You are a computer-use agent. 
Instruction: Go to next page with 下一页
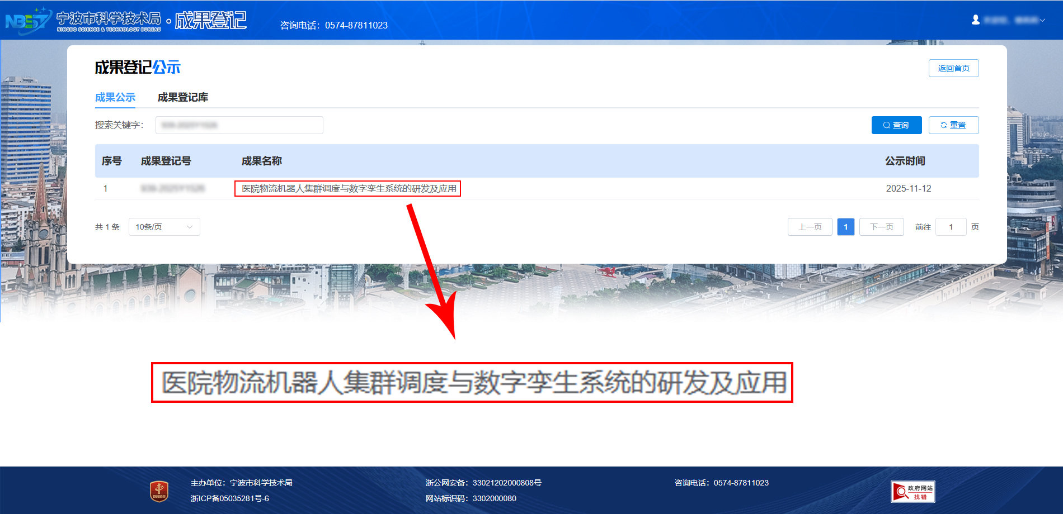click(881, 227)
